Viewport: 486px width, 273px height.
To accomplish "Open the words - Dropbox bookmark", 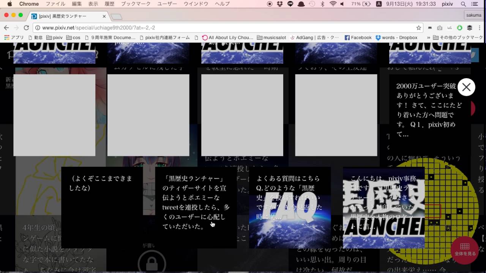I will point(396,38).
